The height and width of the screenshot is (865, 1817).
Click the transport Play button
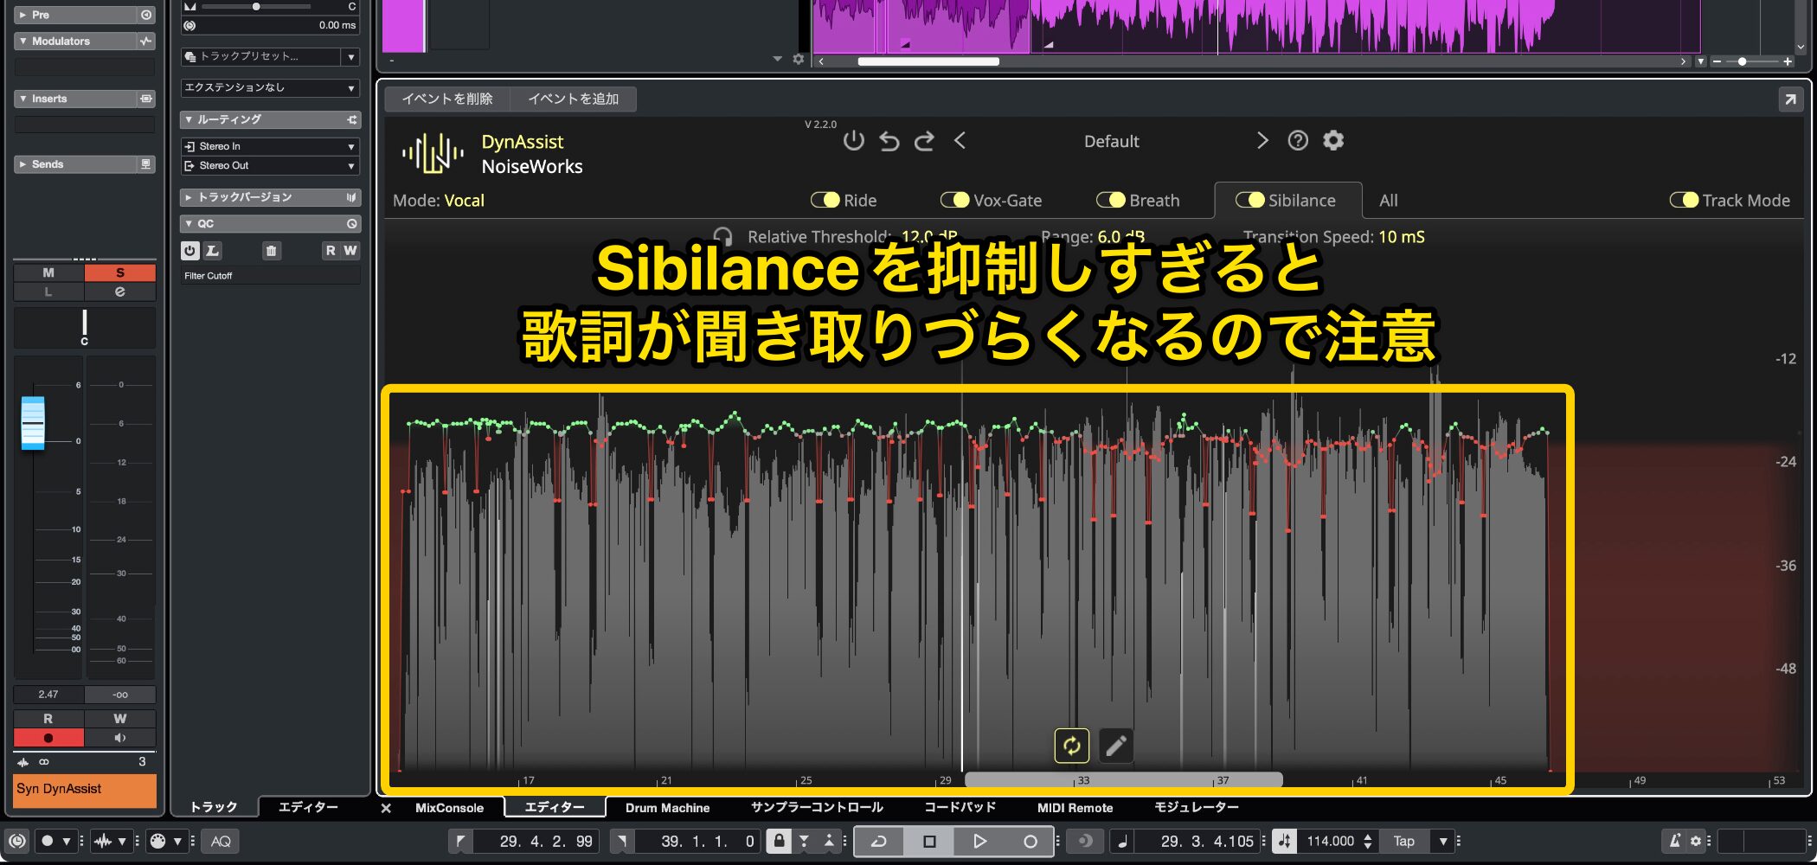coord(979,841)
